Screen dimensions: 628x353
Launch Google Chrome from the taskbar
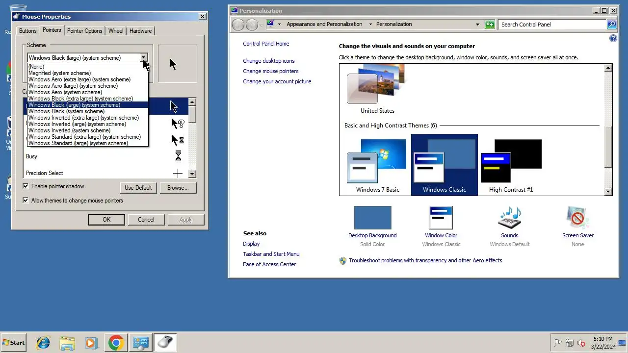116,343
